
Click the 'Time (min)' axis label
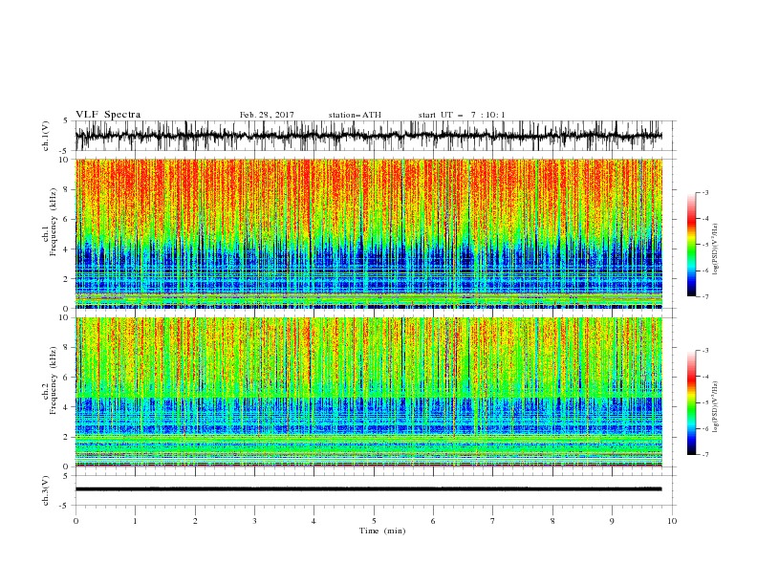point(382,531)
